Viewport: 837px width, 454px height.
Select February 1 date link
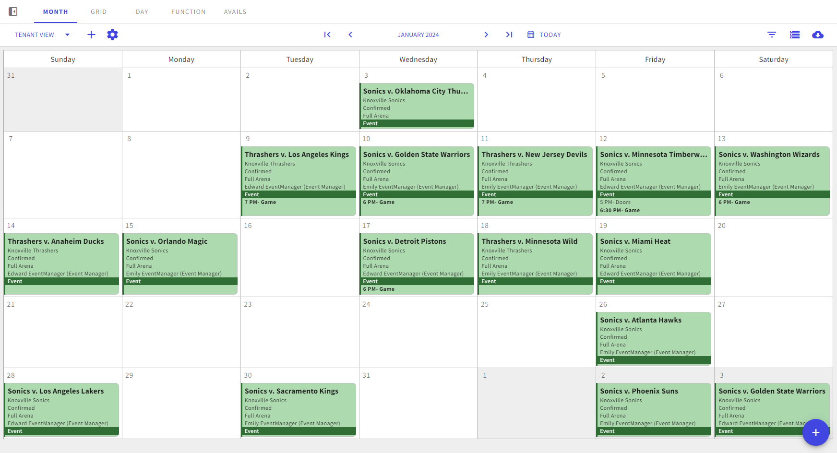click(485, 375)
